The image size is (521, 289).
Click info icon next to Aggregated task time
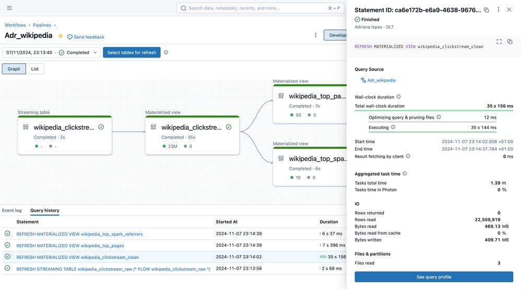[x=405, y=174]
